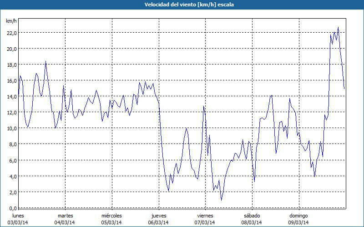Click the miércoles 05/03/14 date label

click(x=111, y=219)
